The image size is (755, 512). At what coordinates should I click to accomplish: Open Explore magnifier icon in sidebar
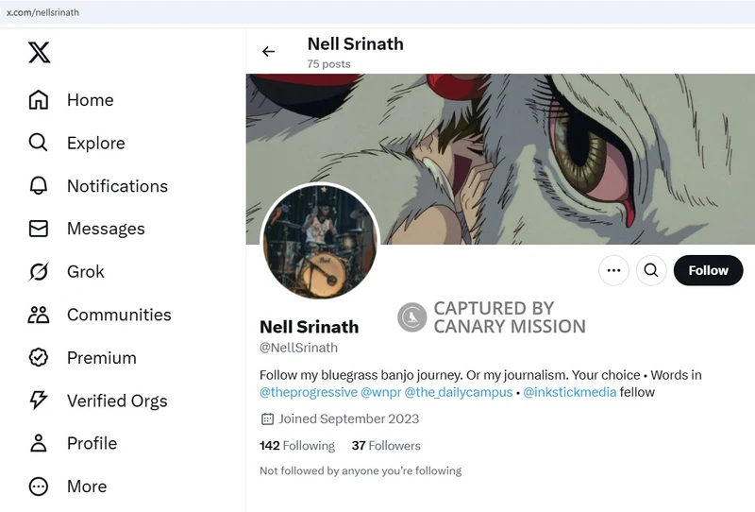[39, 143]
